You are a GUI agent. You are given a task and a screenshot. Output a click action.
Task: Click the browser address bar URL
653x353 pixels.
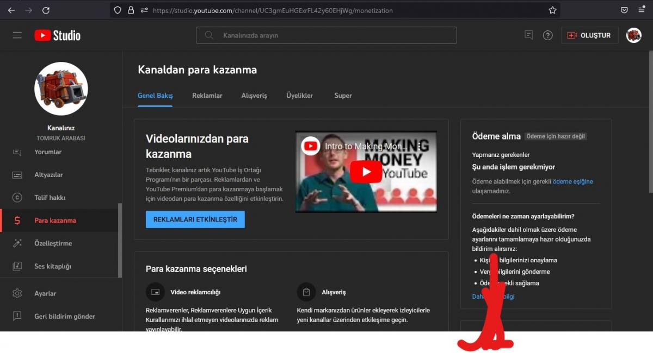[273, 10]
